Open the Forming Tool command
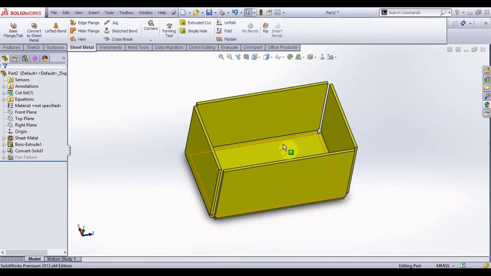Screen dimensions: 491x276 point(169,30)
